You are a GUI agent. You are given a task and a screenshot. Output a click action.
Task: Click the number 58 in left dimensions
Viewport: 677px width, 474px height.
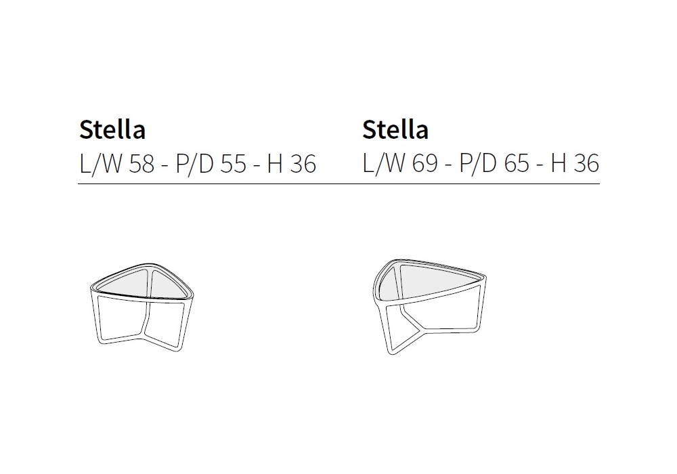tap(141, 164)
